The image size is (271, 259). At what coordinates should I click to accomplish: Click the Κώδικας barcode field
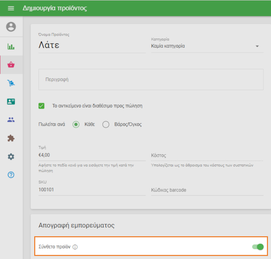[207, 190]
